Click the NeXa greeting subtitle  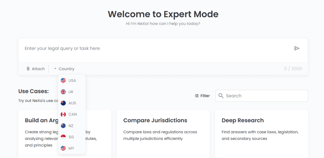coord(163,23)
